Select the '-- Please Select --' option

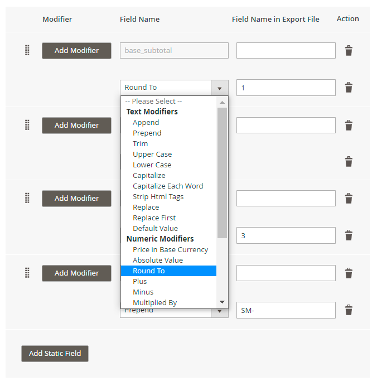click(153, 102)
